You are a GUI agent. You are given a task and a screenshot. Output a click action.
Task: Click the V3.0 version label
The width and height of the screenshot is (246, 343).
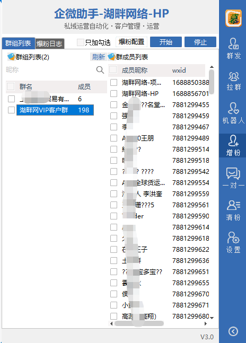coord(207,337)
